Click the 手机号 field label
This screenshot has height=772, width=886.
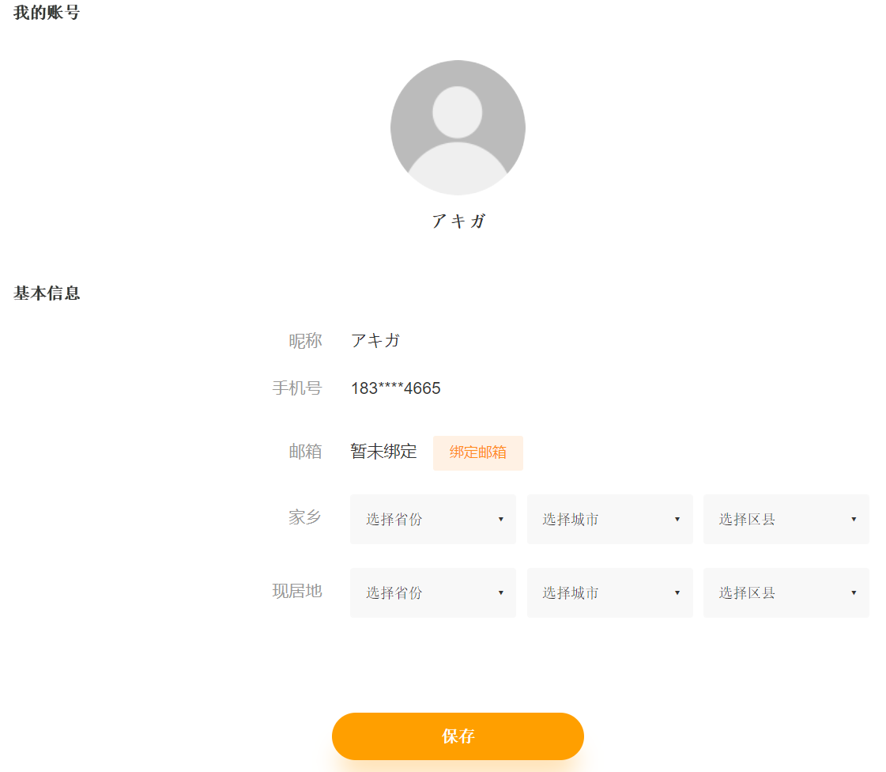click(297, 388)
